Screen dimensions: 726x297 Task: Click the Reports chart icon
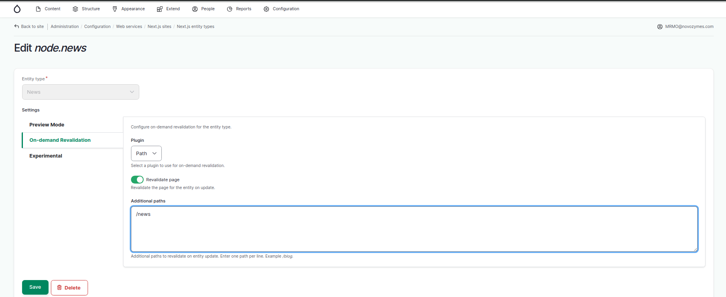click(x=230, y=9)
